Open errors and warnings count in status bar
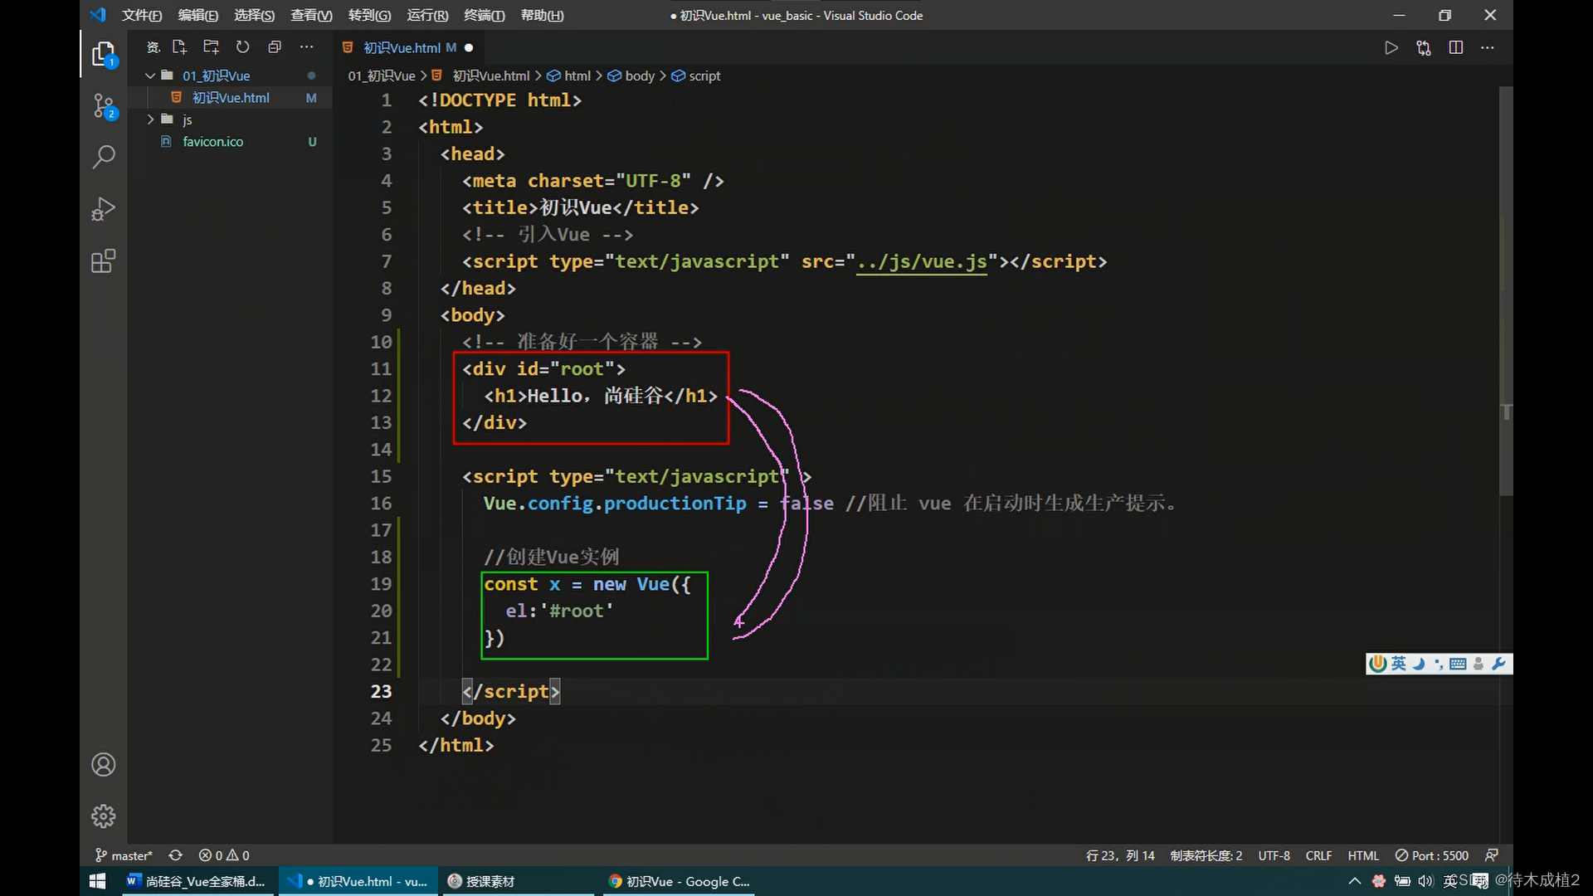The height and width of the screenshot is (896, 1593). click(x=224, y=855)
